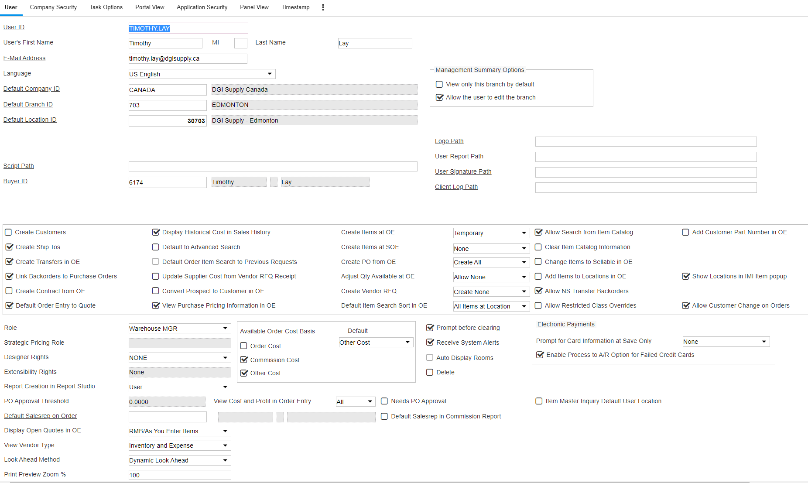Click the E-Mail Address input field

tap(188, 58)
